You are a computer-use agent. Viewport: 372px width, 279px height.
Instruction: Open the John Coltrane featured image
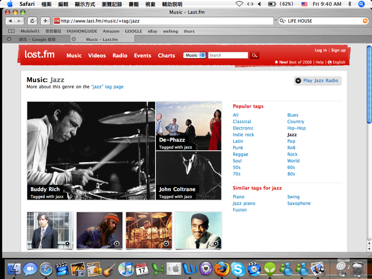point(188,176)
